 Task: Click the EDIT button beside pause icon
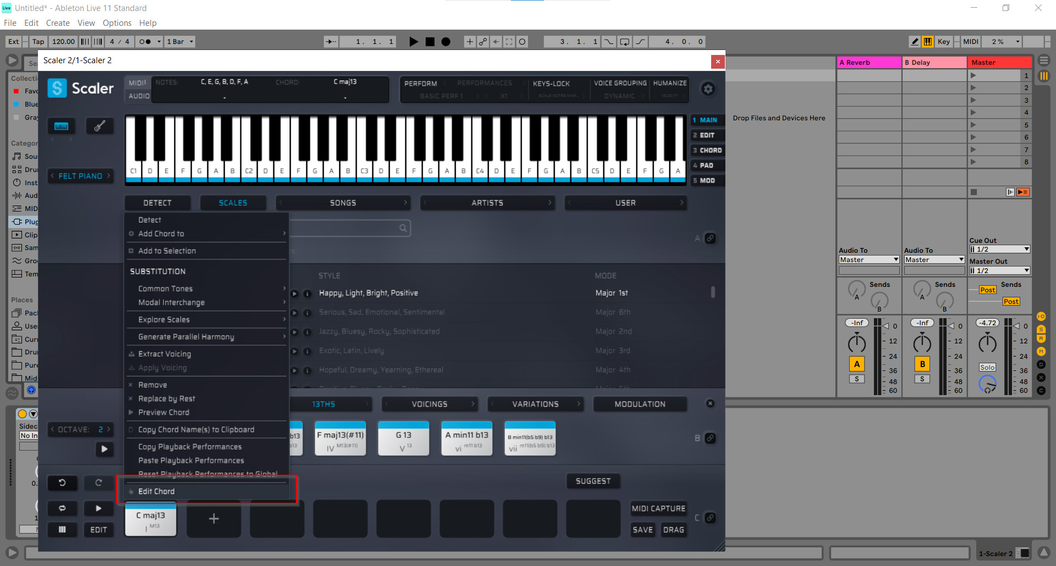pyautogui.click(x=98, y=530)
